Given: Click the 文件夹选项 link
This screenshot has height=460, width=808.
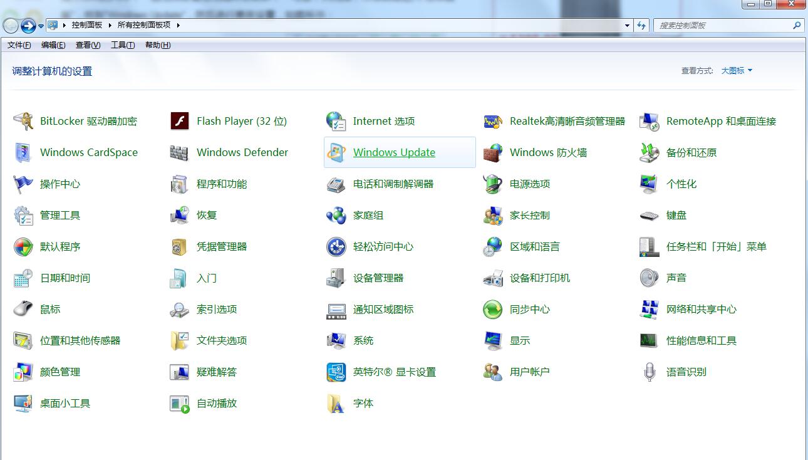Looking at the screenshot, I should point(222,340).
